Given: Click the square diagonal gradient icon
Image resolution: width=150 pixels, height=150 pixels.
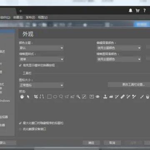Looking at the screenshot, I should click(x=84, y=97).
